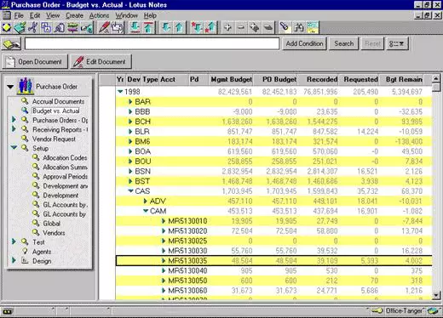
Task: Click the minus Collapse icon in toolbar
Action: point(241,28)
